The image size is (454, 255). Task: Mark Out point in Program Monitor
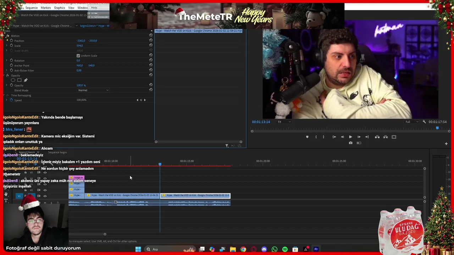tap(323, 137)
